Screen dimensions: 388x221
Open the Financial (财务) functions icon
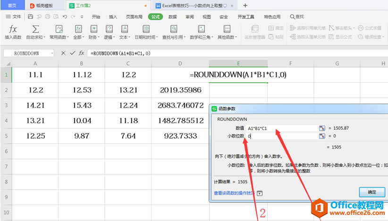[x=94, y=29]
